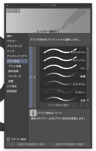Click the brush stroke preview area
This screenshot has width=96, height=151.
(x=48, y=21)
